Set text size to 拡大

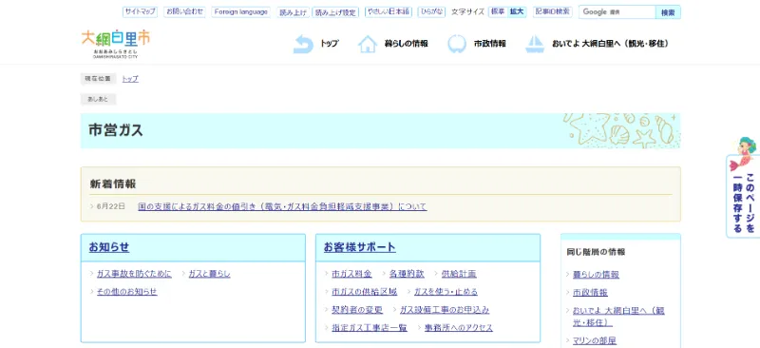pyautogui.click(x=517, y=11)
